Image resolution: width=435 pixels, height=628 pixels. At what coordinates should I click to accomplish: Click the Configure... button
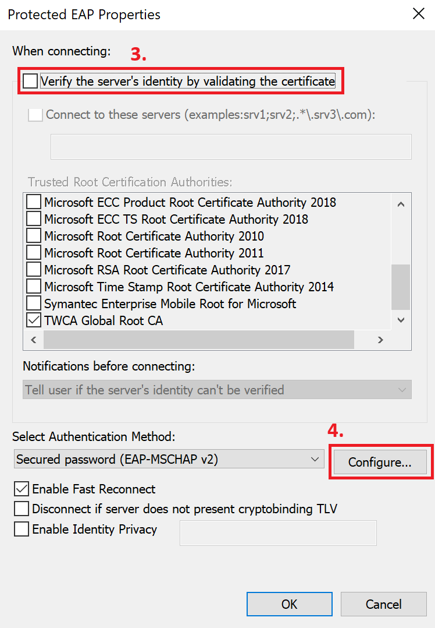point(380,463)
